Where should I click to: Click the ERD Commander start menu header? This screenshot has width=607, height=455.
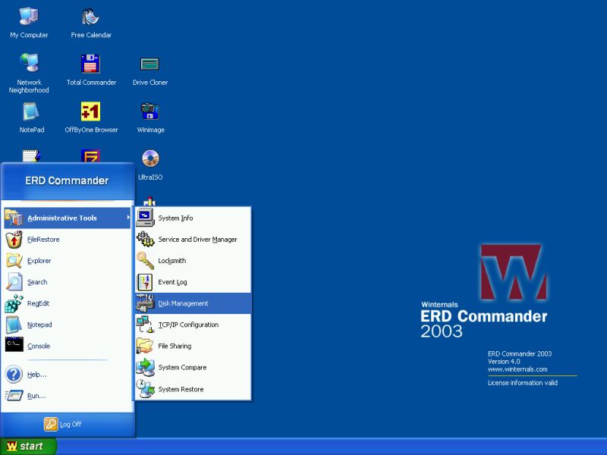(x=67, y=180)
